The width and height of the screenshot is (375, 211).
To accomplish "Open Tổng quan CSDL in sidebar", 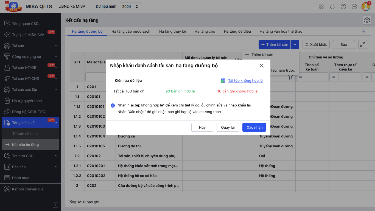I will click(x=26, y=24).
